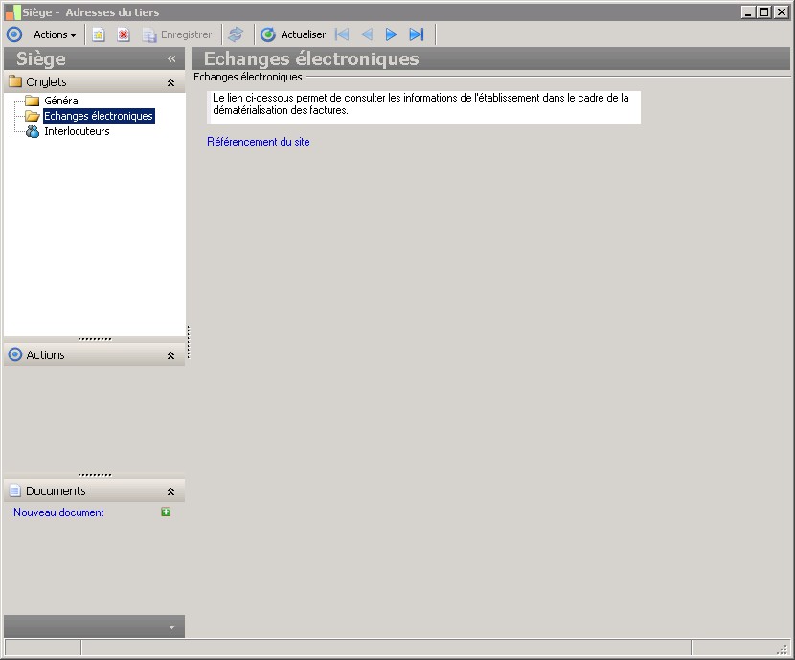Open the Référencement du site link
Viewport: 795px width, 660px height.
pos(258,142)
